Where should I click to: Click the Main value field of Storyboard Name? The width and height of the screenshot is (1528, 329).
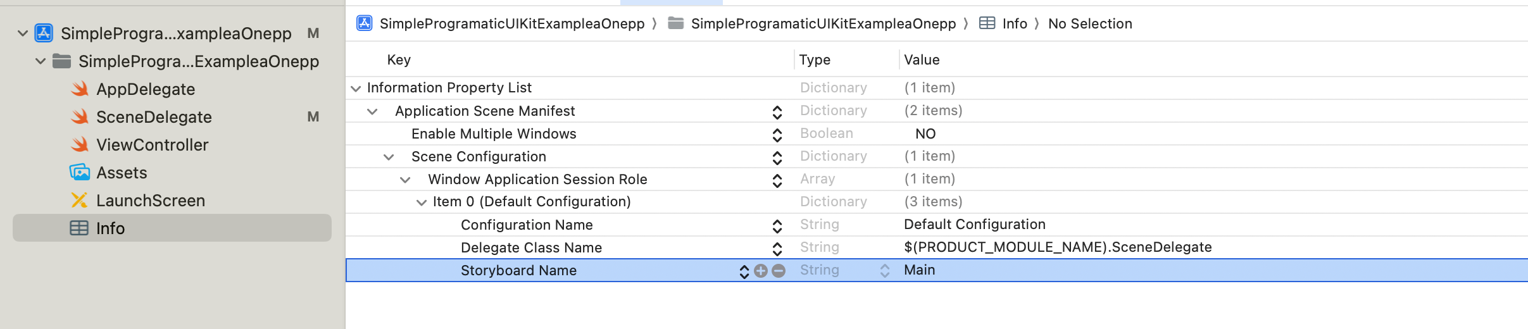tap(920, 270)
